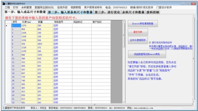
Task: Go to tab 第三步：进行优化
Action: pyautogui.click(x=107, y=12)
